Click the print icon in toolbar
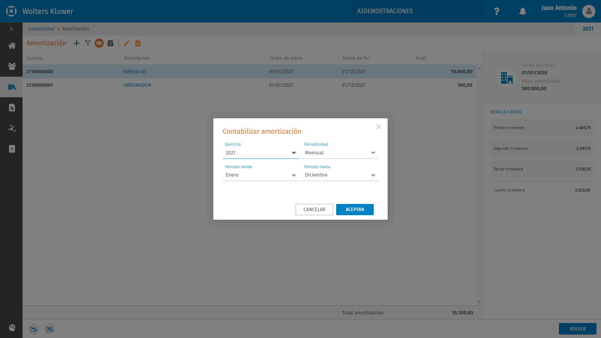Screen dimensions: 601x338 [x=110, y=43]
